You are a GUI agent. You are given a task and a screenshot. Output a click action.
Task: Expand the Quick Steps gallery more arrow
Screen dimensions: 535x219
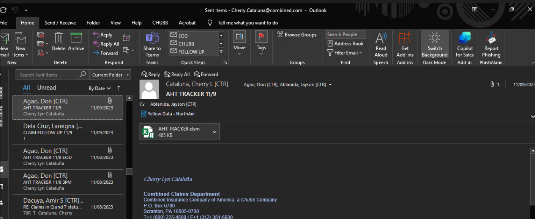(x=221, y=52)
